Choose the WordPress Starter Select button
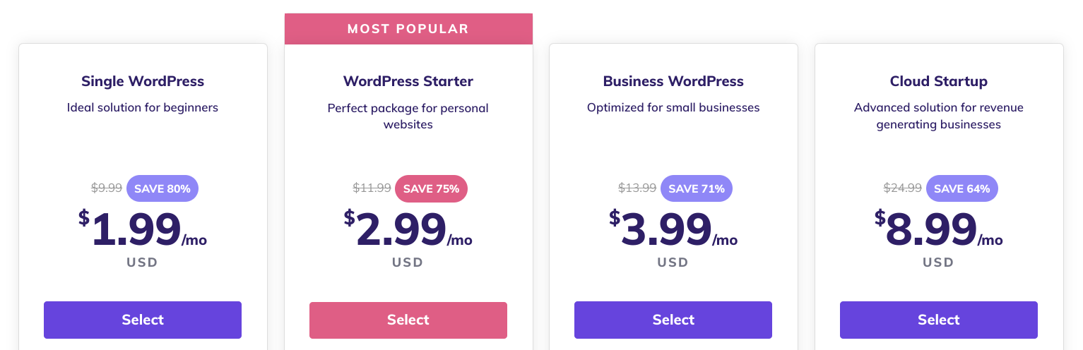 pyautogui.click(x=408, y=320)
